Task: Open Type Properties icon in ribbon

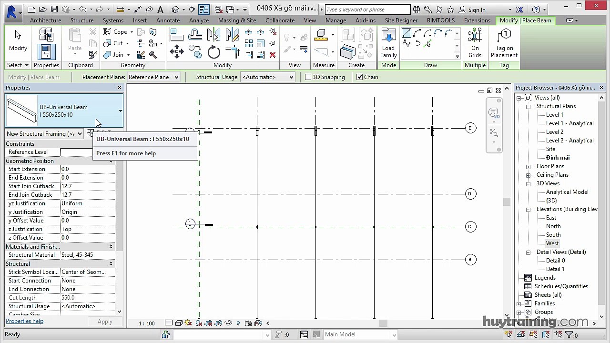Action: [46, 34]
